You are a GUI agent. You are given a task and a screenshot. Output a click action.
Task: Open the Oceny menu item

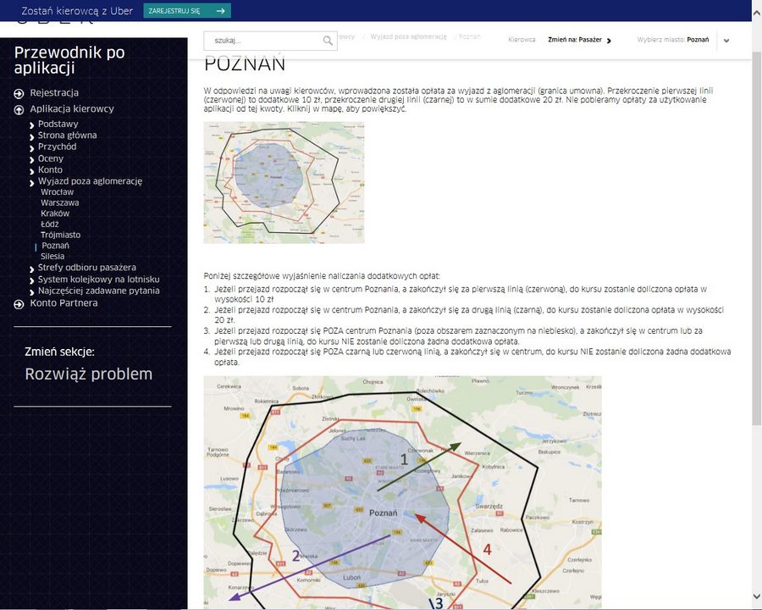coord(51,158)
